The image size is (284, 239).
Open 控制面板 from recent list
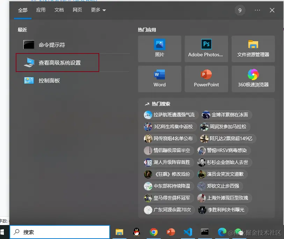pyautogui.click(x=49, y=80)
